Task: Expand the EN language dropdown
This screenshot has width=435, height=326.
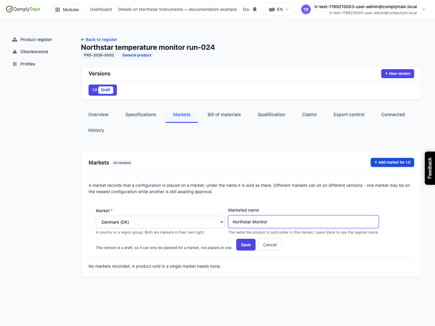Action: click(279, 9)
